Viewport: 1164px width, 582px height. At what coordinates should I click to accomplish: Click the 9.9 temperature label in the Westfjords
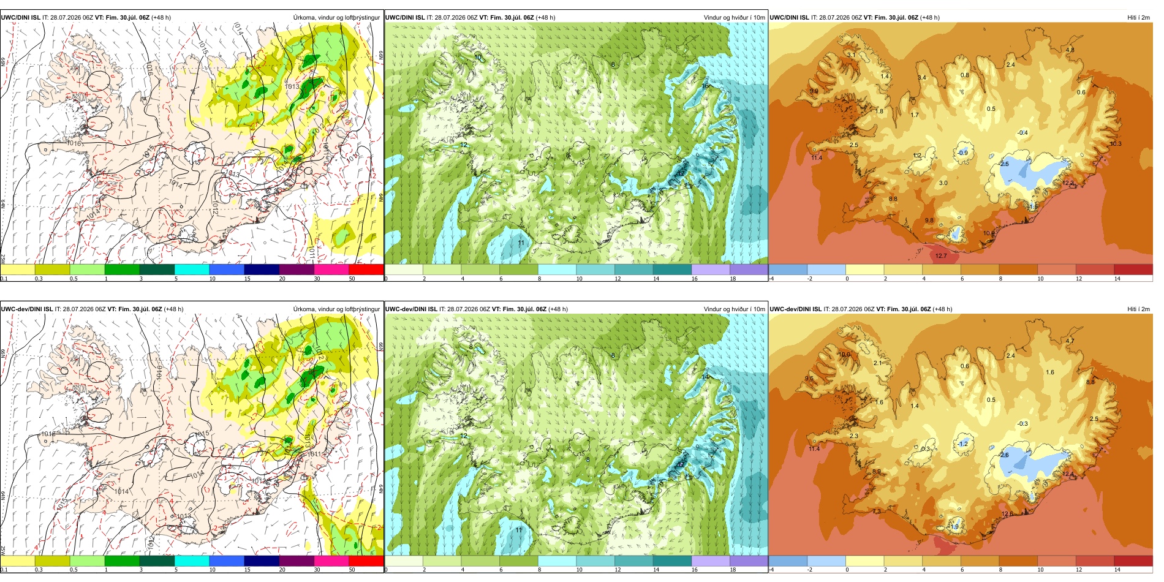tap(814, 91)
